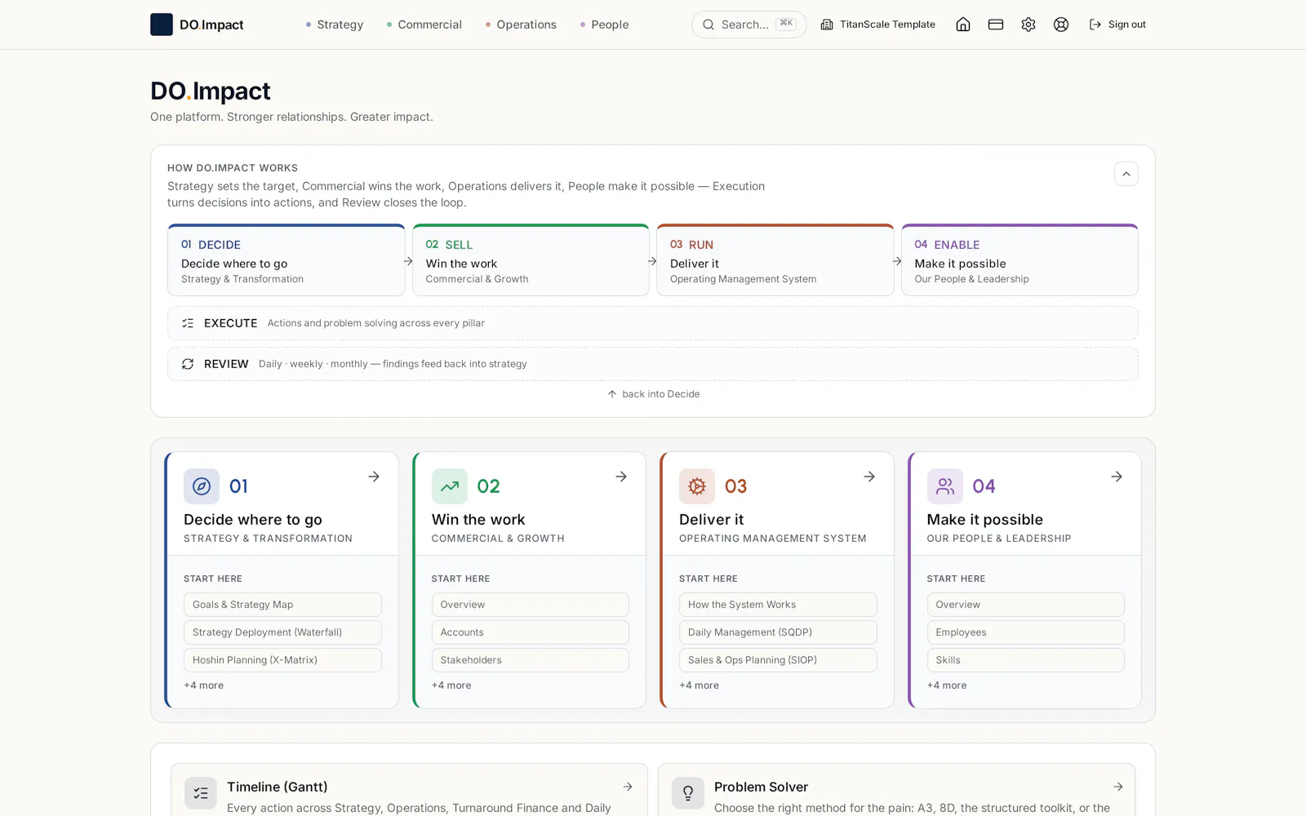The image size is (1306, 816).
Task: Click the people icon on card 04
Action: click(x=945, y=486)
